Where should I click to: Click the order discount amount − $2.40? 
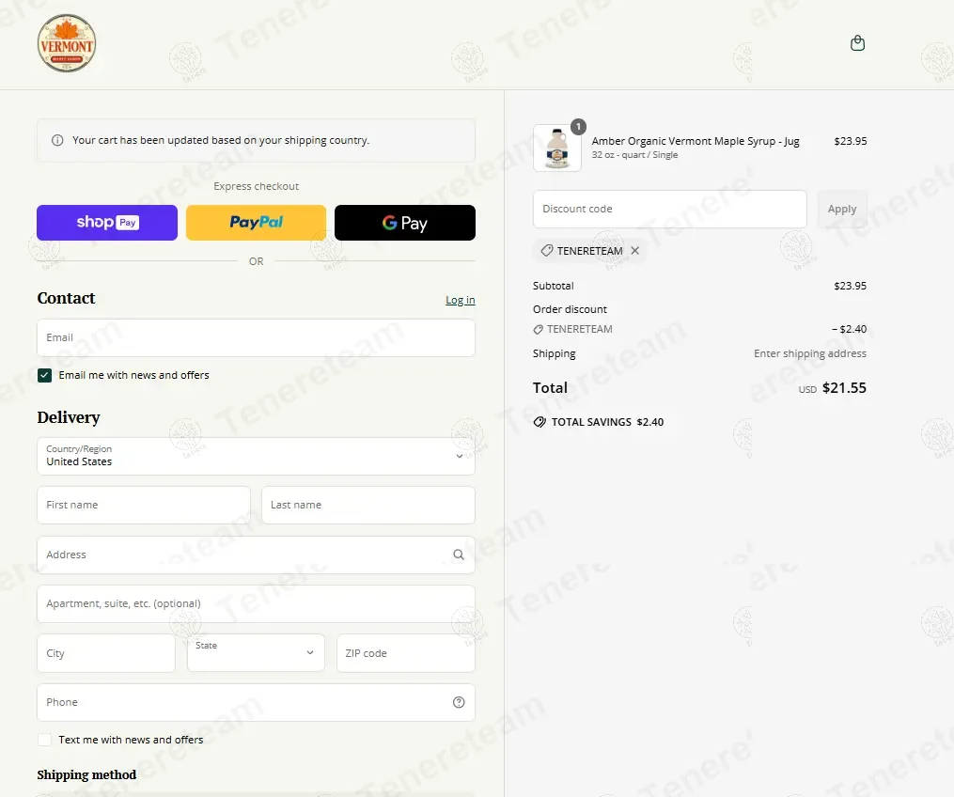(850, 329)
